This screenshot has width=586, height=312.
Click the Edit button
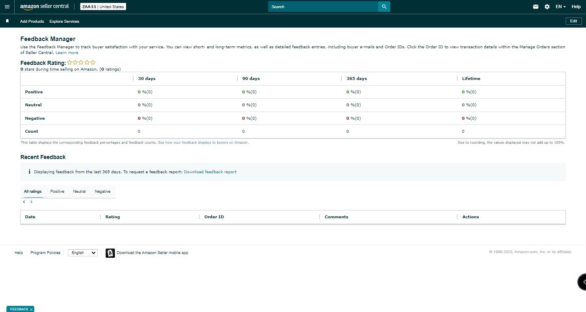(x=574, y=21)
